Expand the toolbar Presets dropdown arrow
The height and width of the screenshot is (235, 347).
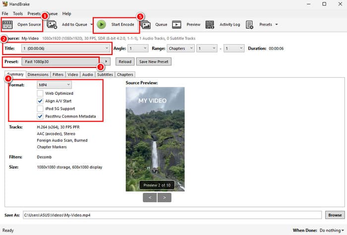point(277,25)
